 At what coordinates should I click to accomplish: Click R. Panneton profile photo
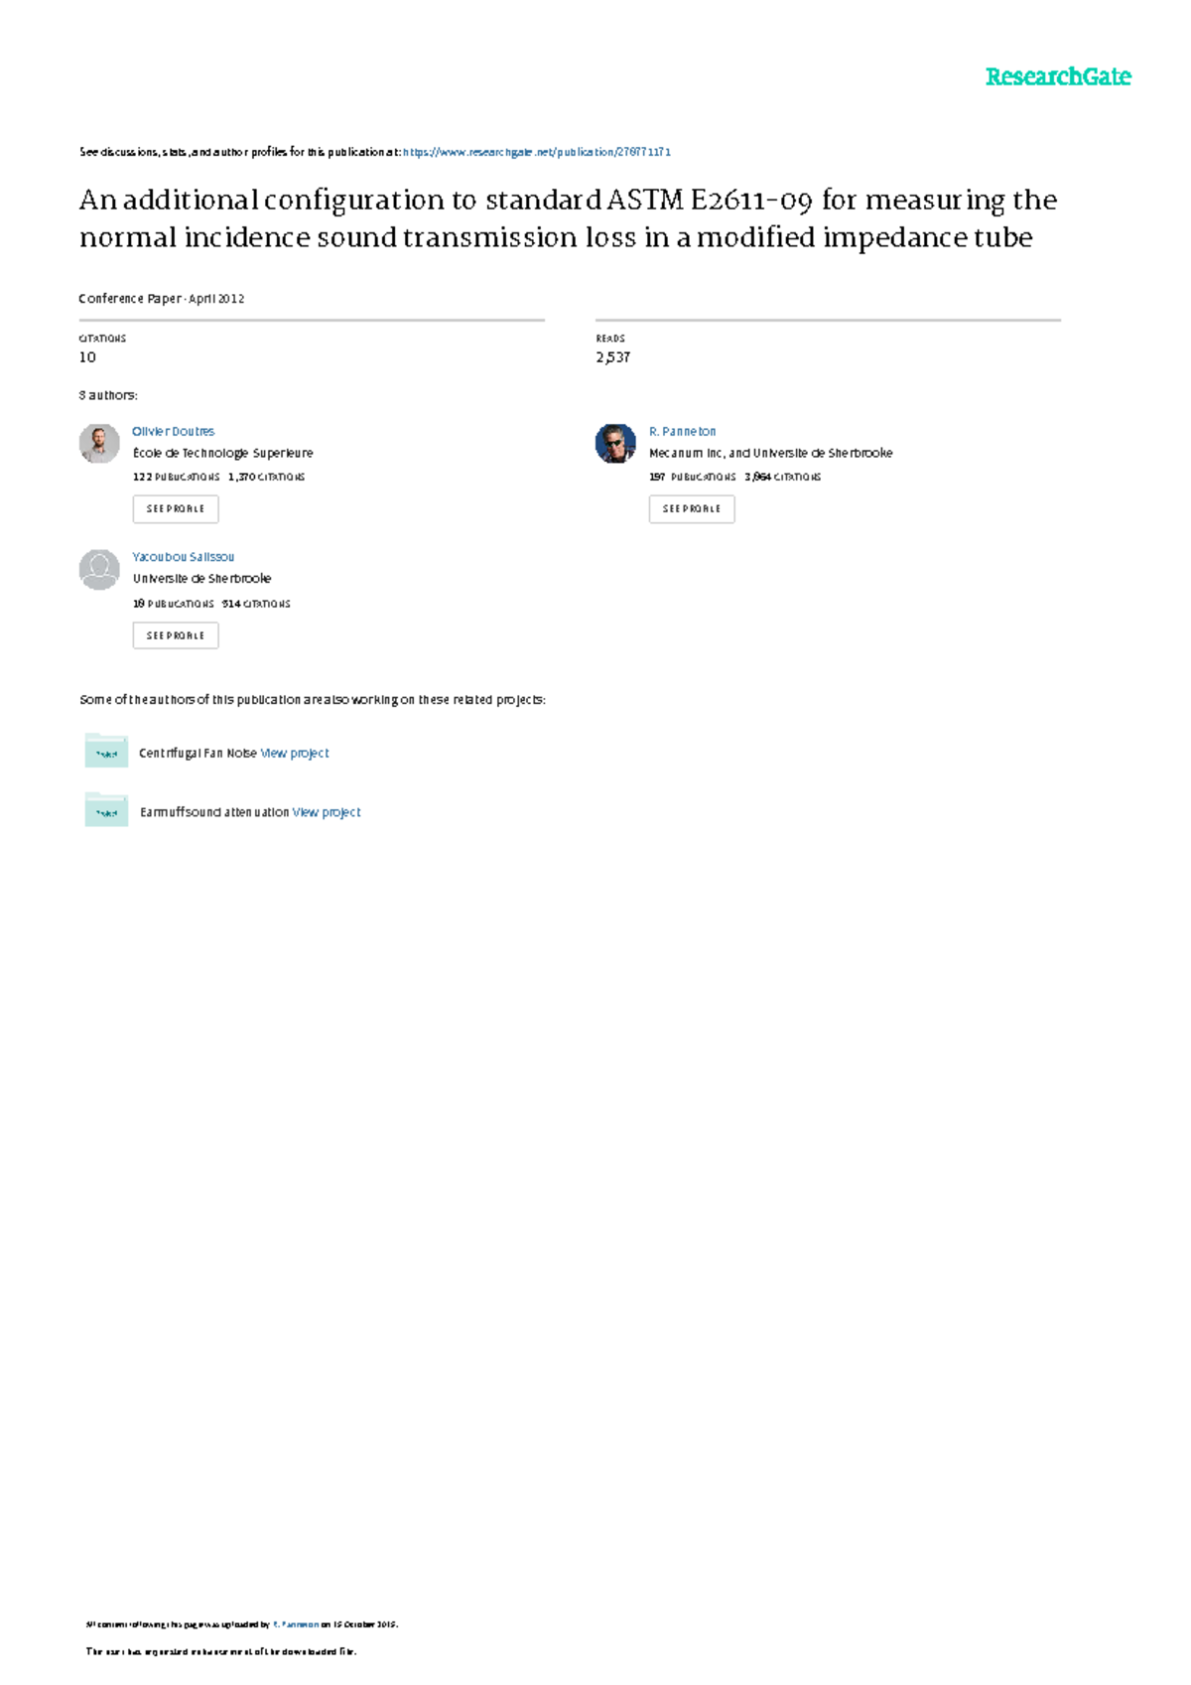coord(615,443)
